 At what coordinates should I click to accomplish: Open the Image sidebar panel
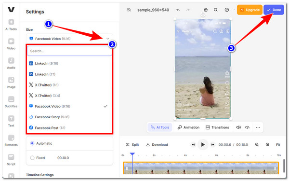pos(11,83)
